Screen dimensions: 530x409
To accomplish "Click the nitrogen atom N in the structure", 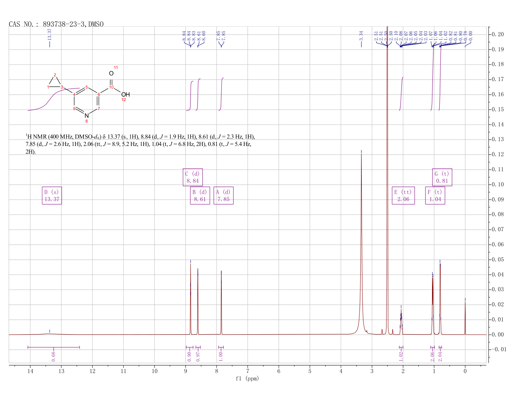I will pyautogui.click(x=86, y=115).
